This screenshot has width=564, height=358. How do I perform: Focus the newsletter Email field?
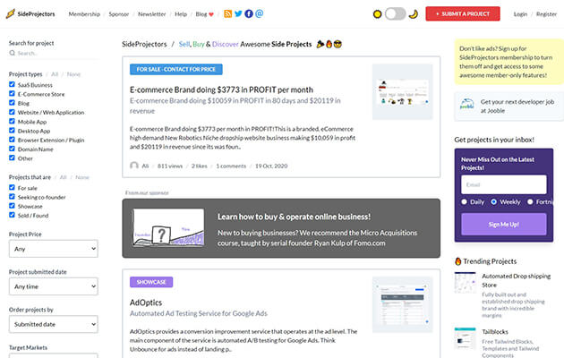(x=503, y=184)
